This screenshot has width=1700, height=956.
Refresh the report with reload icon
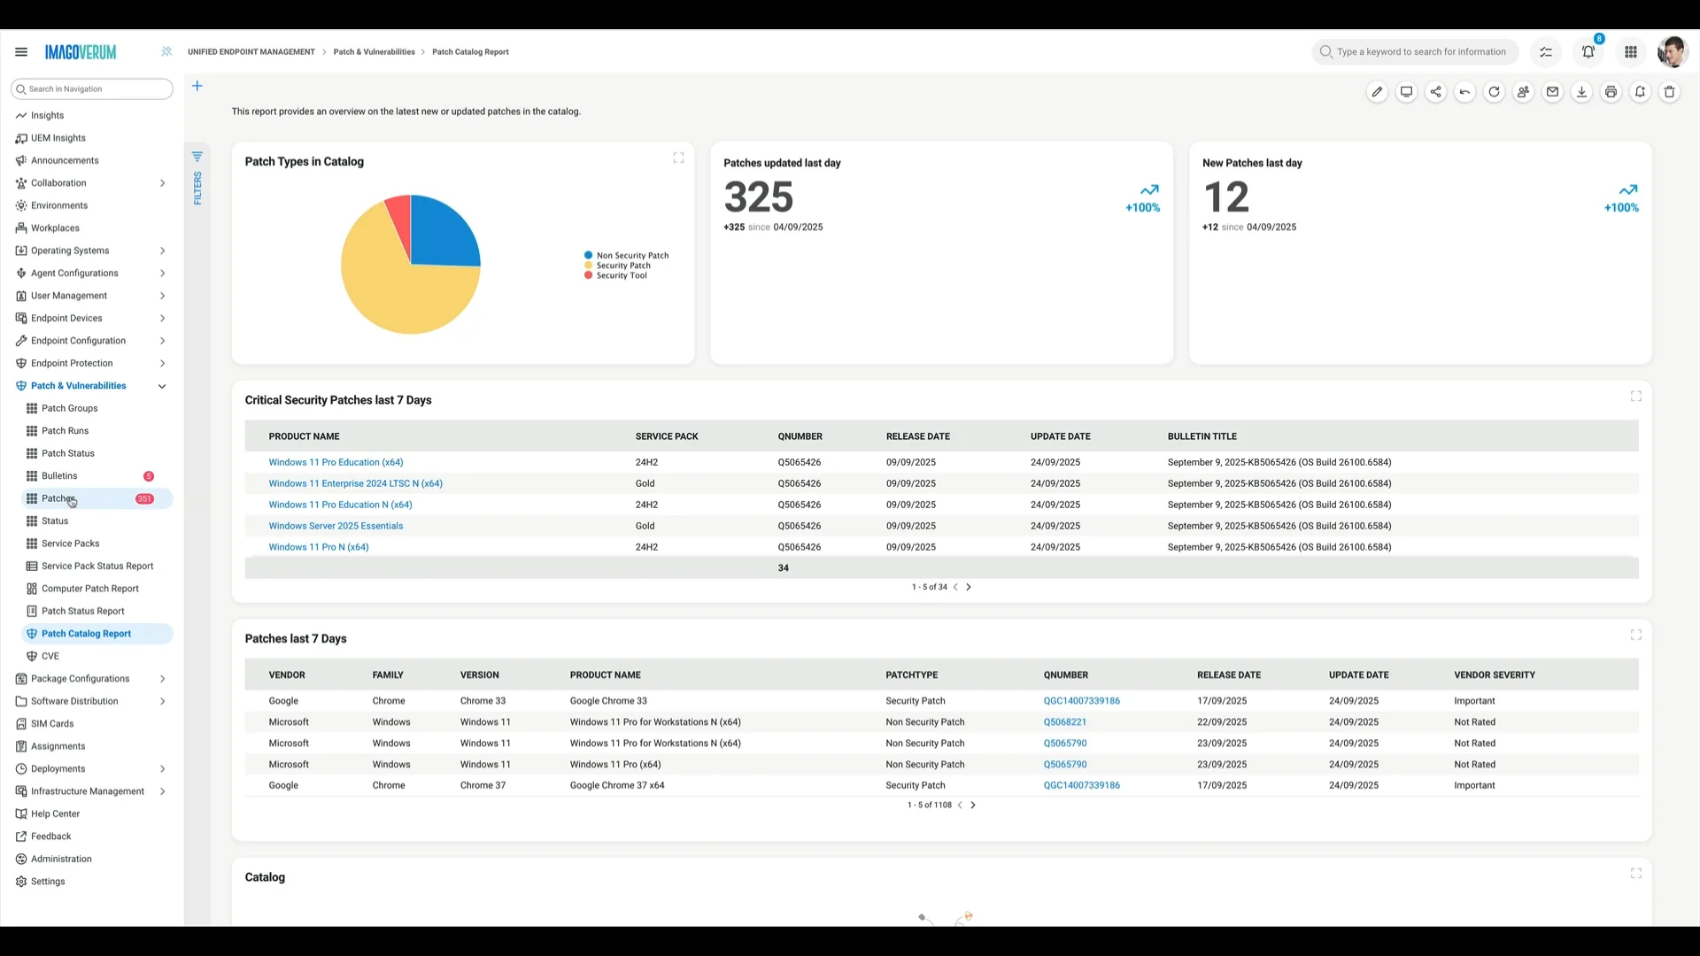tap(1494, 92)
